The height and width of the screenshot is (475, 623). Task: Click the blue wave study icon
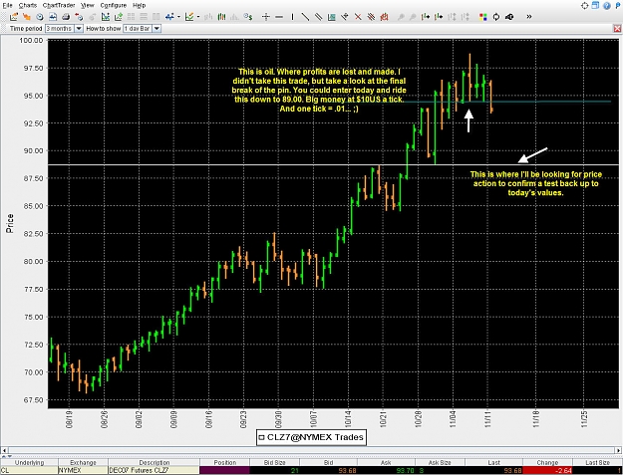[x=170, y=17]
